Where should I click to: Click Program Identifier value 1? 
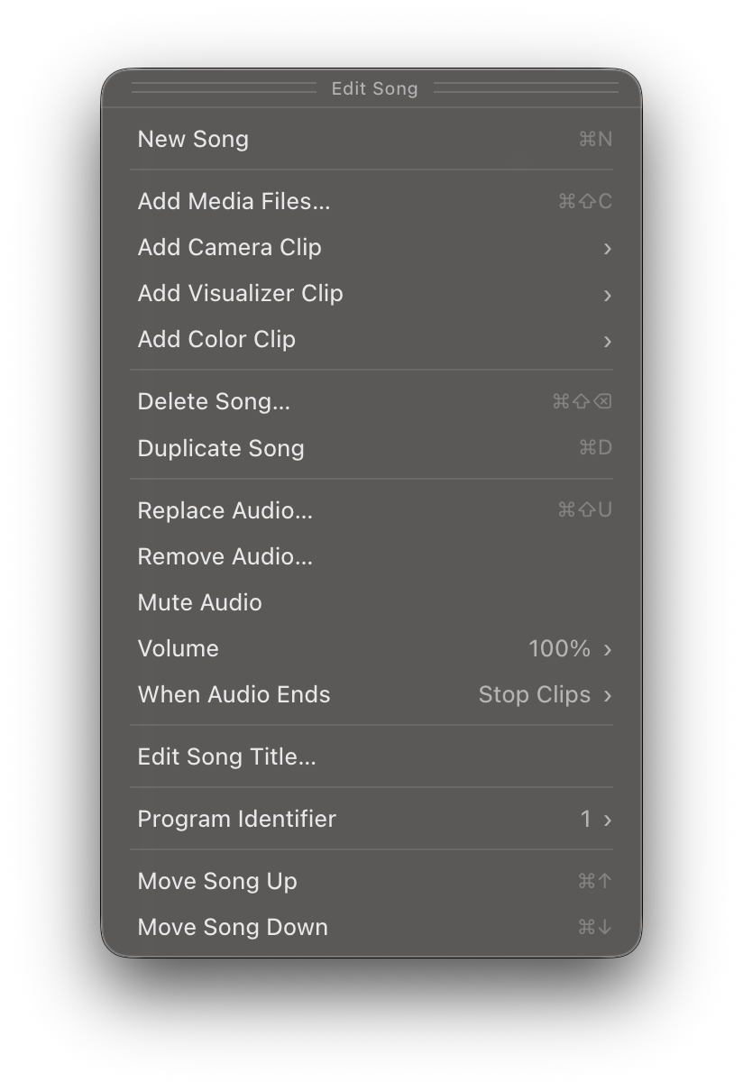point(585,819)
